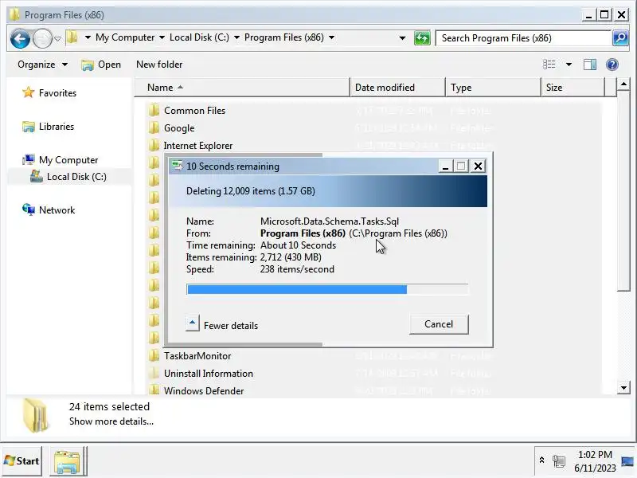This screenshot has width=637, height=478.
Task: Click the vertical scrollbar thumb
Action: [623, 191]
